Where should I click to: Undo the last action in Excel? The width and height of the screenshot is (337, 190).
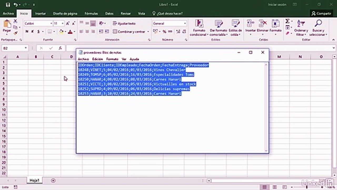tap(16, 5)
